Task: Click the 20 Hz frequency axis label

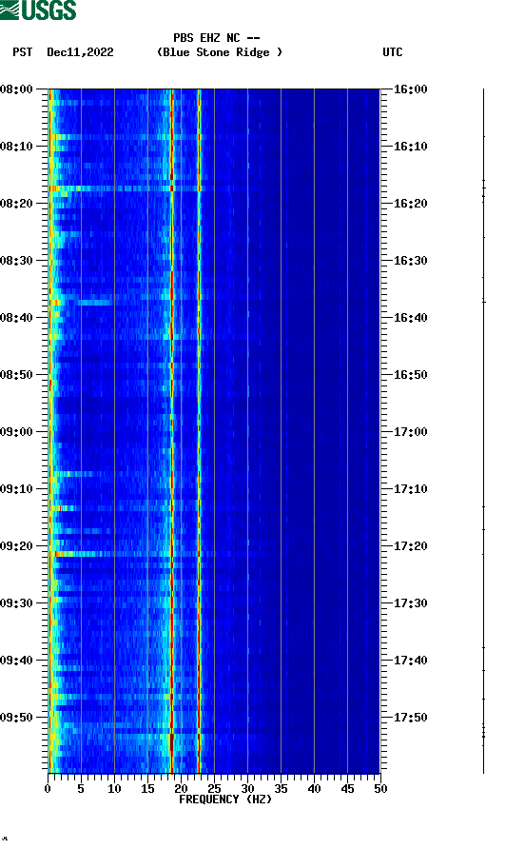Action: pos(181,789)
